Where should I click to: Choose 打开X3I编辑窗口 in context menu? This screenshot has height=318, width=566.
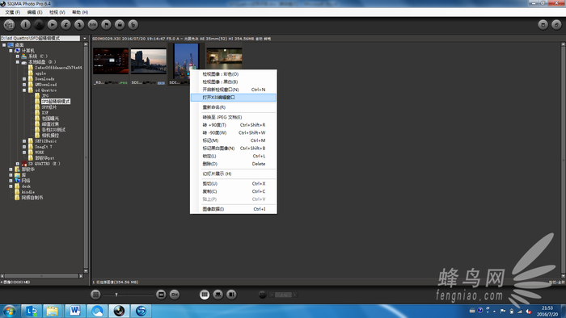[233, 98]
